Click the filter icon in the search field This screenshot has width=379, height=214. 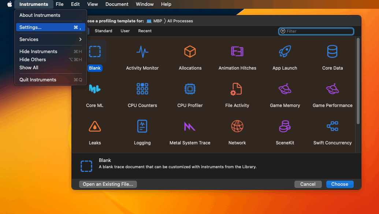tap(283, 31)
